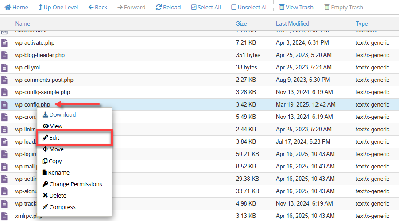Choose Download from the context menu

tap(59, 114)
